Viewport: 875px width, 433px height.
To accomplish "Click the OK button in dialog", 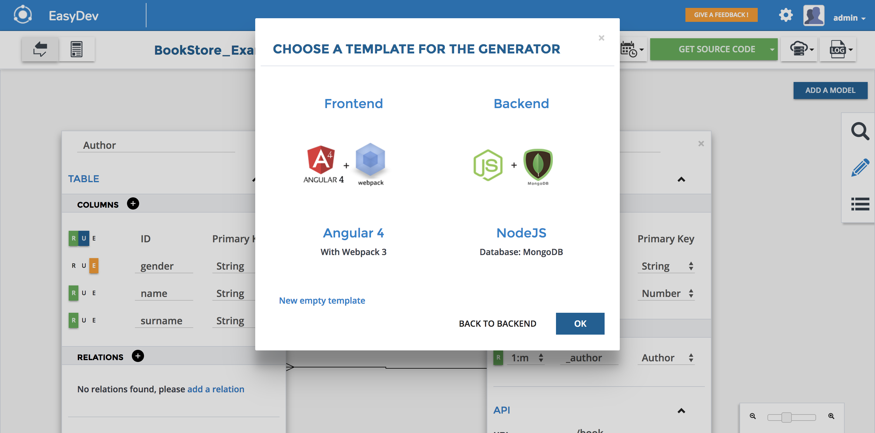I will (580, 324).
